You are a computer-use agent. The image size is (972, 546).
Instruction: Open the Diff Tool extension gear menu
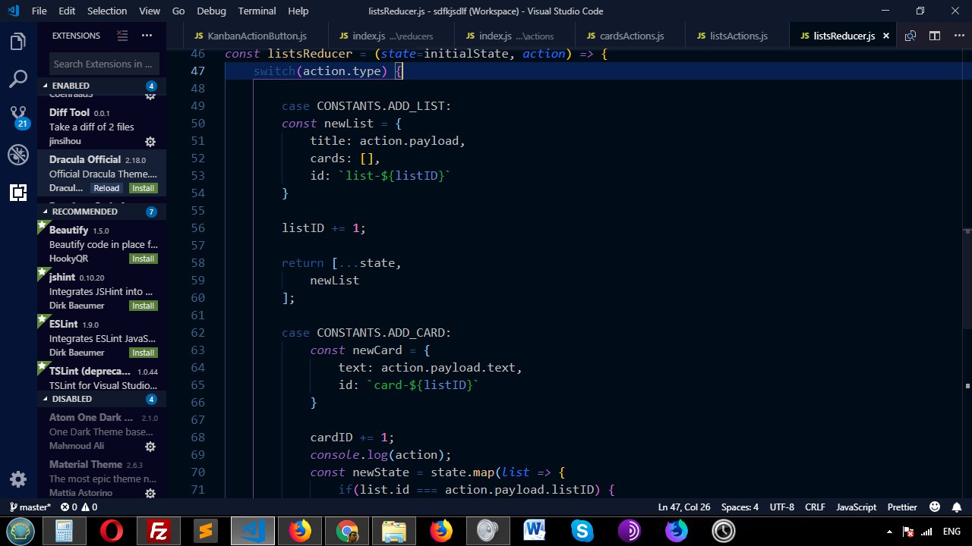click(150, 142)
